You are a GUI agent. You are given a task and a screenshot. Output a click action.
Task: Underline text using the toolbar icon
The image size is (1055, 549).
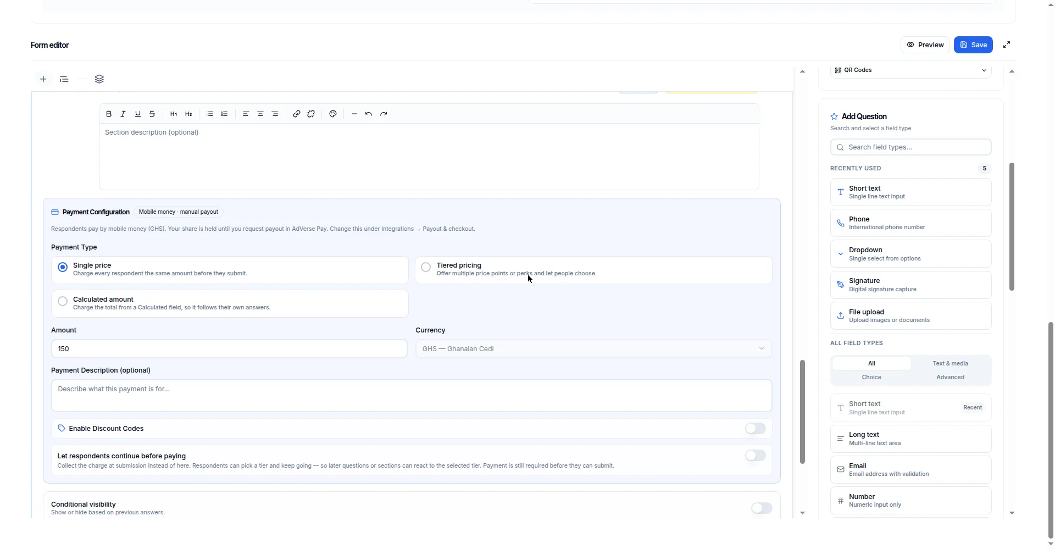click(x=138, y=114)
